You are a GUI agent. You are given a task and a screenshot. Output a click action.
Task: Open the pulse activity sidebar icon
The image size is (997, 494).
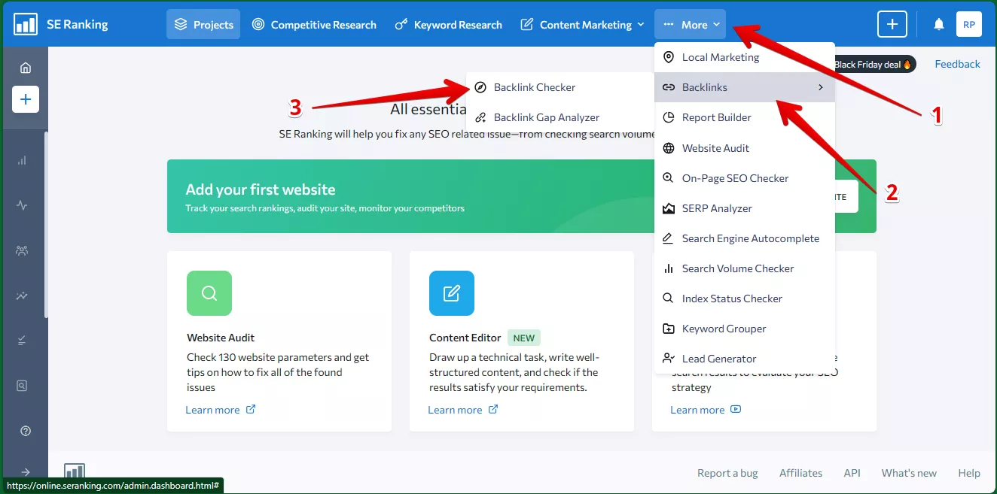[x=22, y=205]
